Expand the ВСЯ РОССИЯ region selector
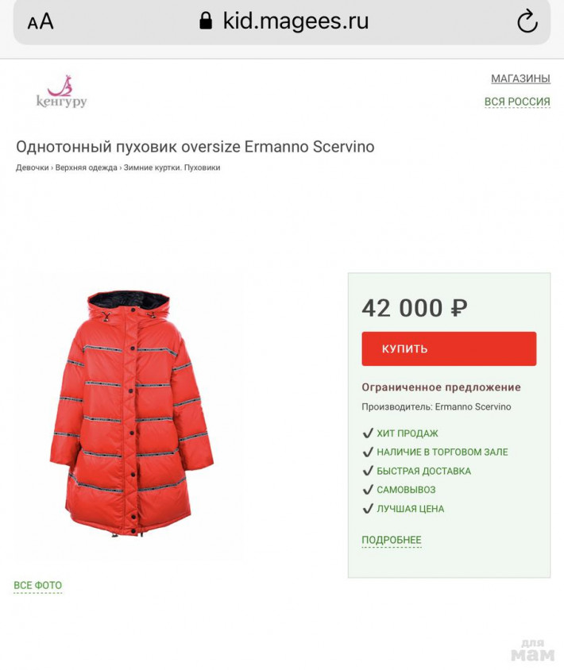564x670 pixels. point(517,102)
